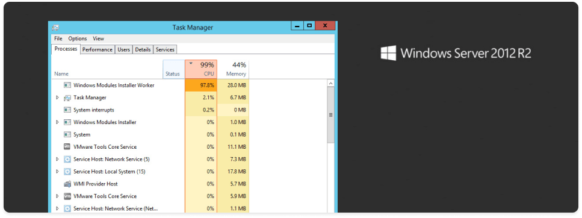
Task: Click the first VMware Tools Core Service icon
Action: tap(67, 147)
